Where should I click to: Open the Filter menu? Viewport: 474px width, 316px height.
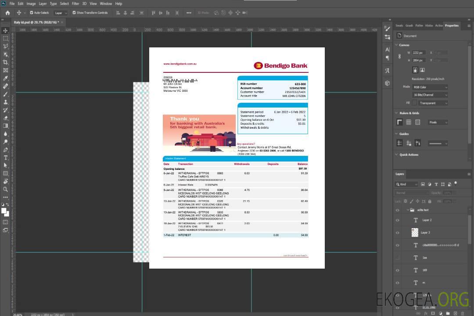pyautogui.click(x=75, y=4)
